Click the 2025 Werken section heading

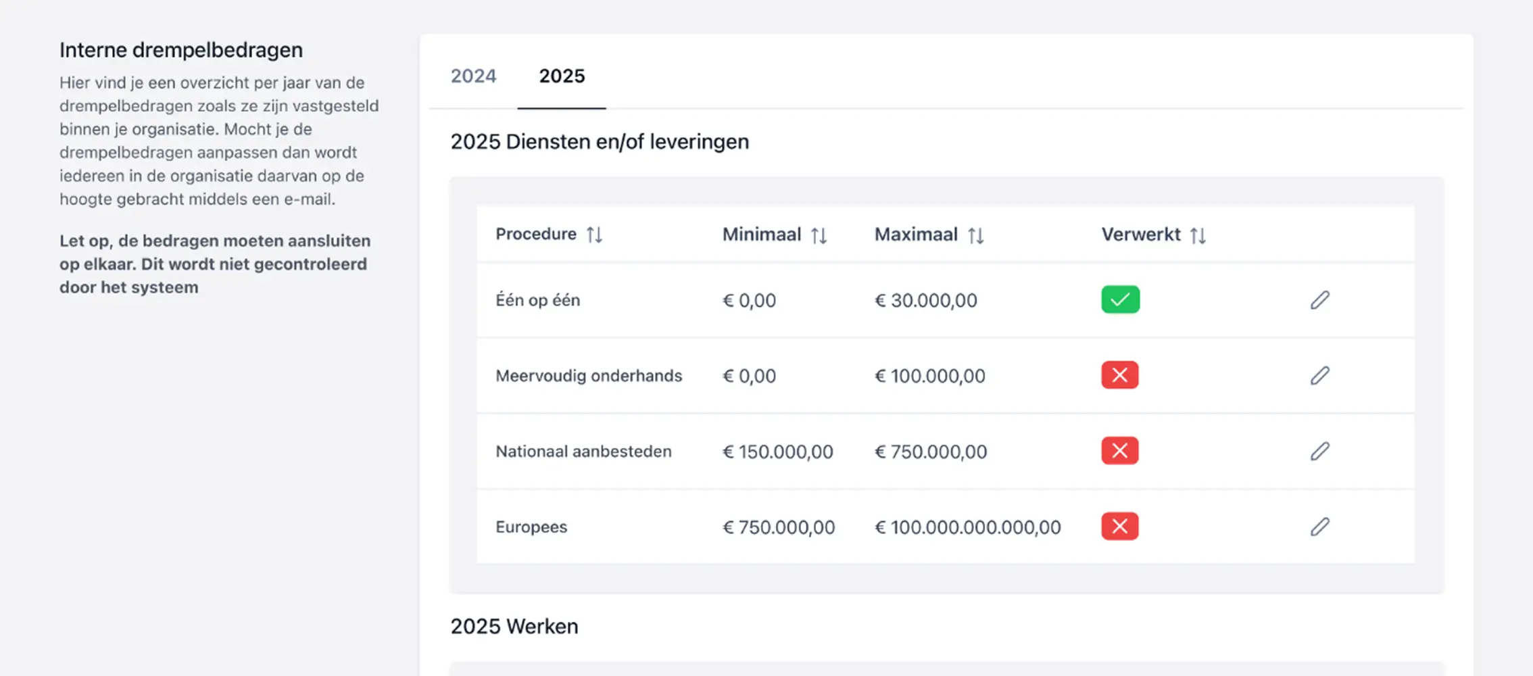[514, 626]
